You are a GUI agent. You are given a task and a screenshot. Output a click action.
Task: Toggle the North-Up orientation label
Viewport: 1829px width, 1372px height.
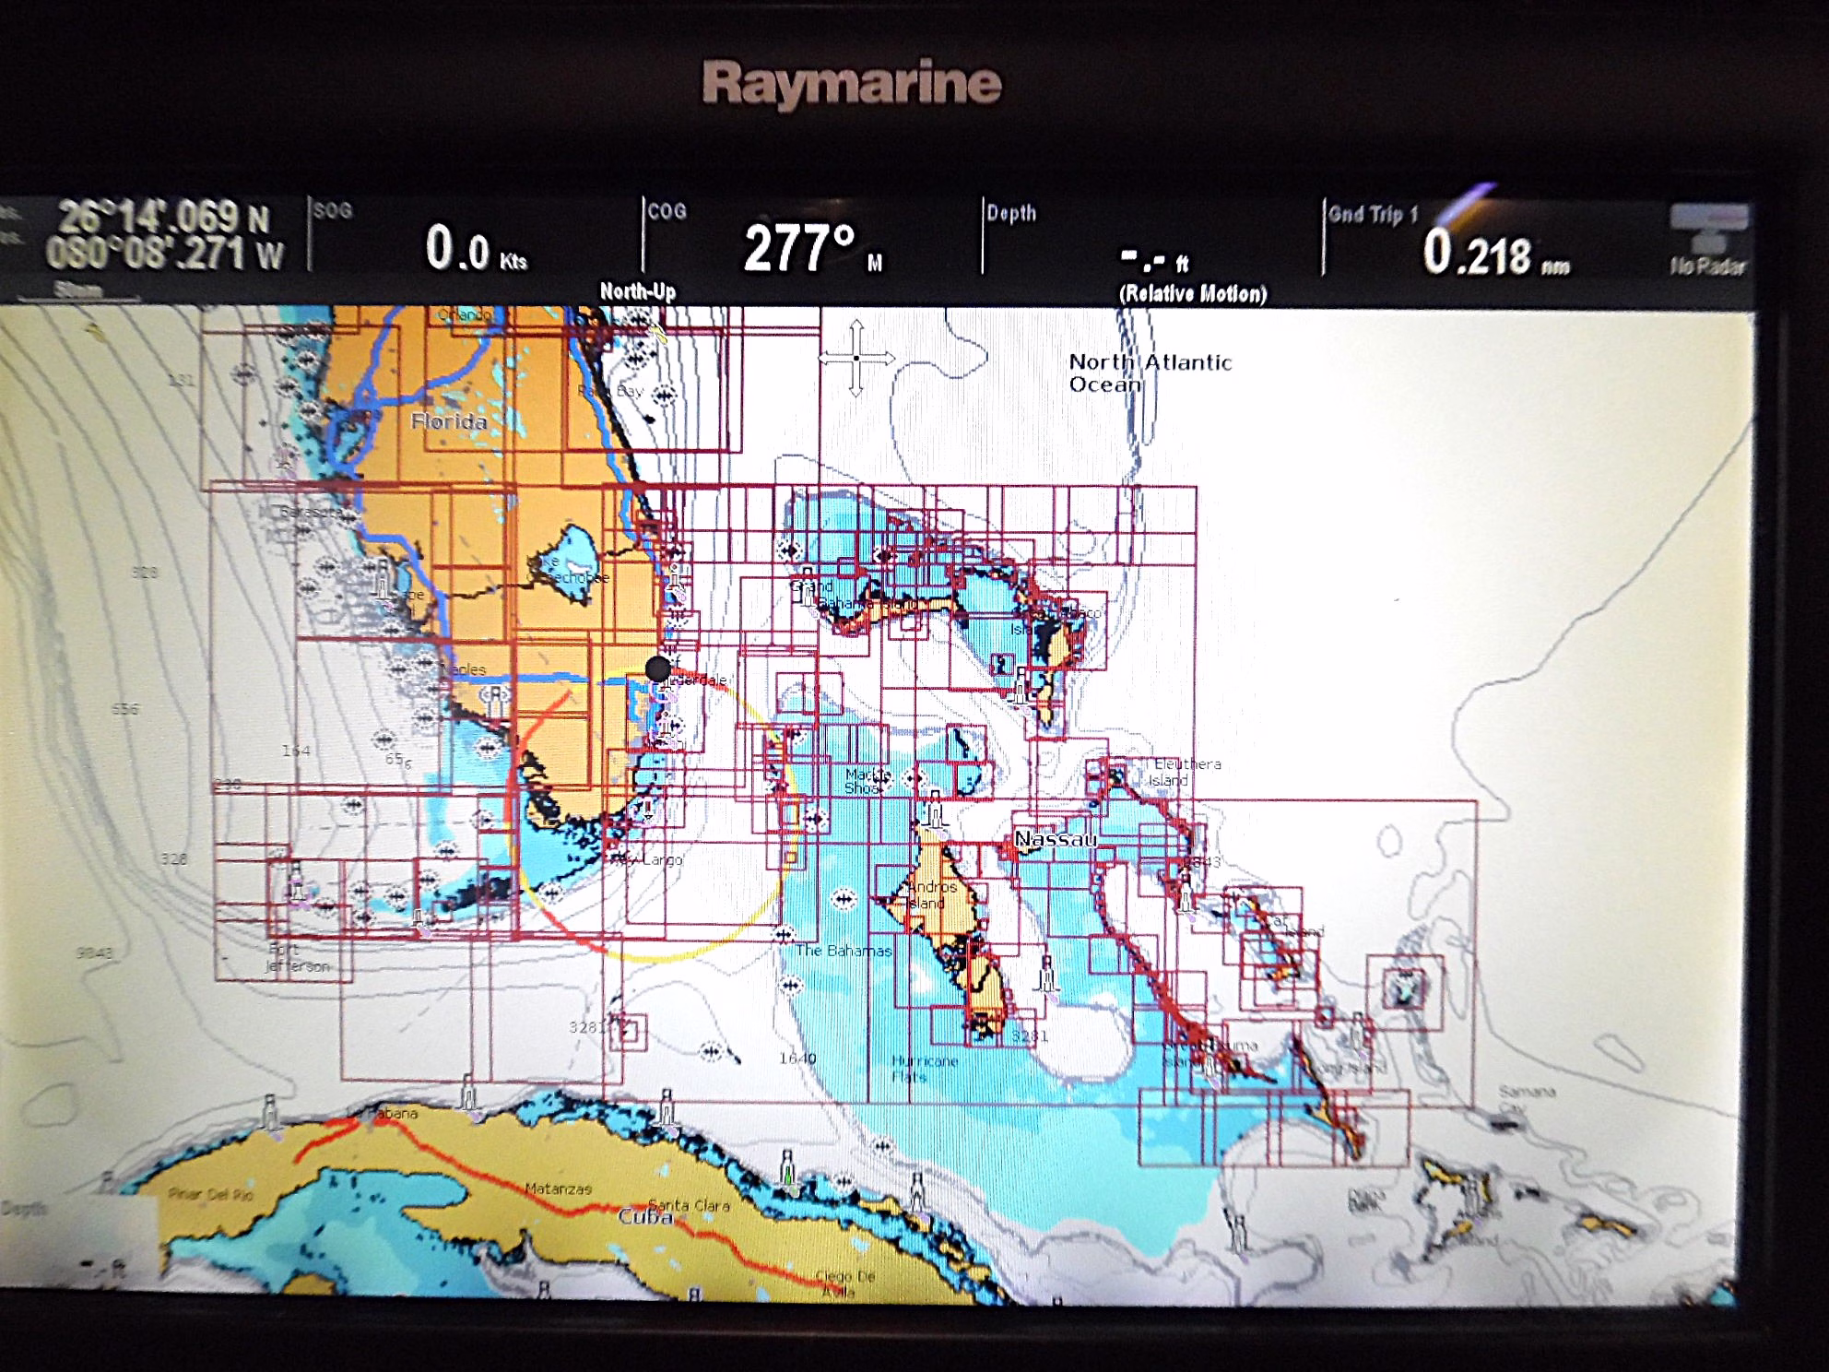(637, 291)
